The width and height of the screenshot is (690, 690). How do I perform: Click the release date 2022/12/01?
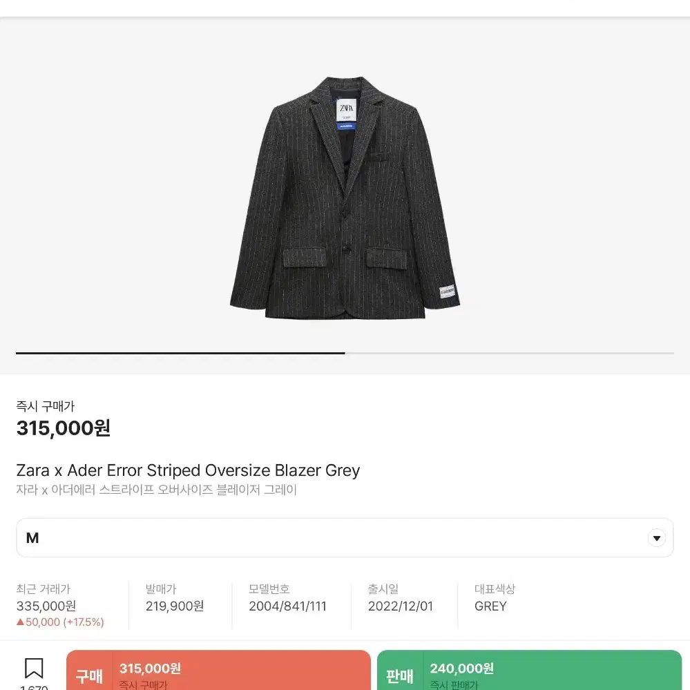pyautogui.click(x=401, y=606)
